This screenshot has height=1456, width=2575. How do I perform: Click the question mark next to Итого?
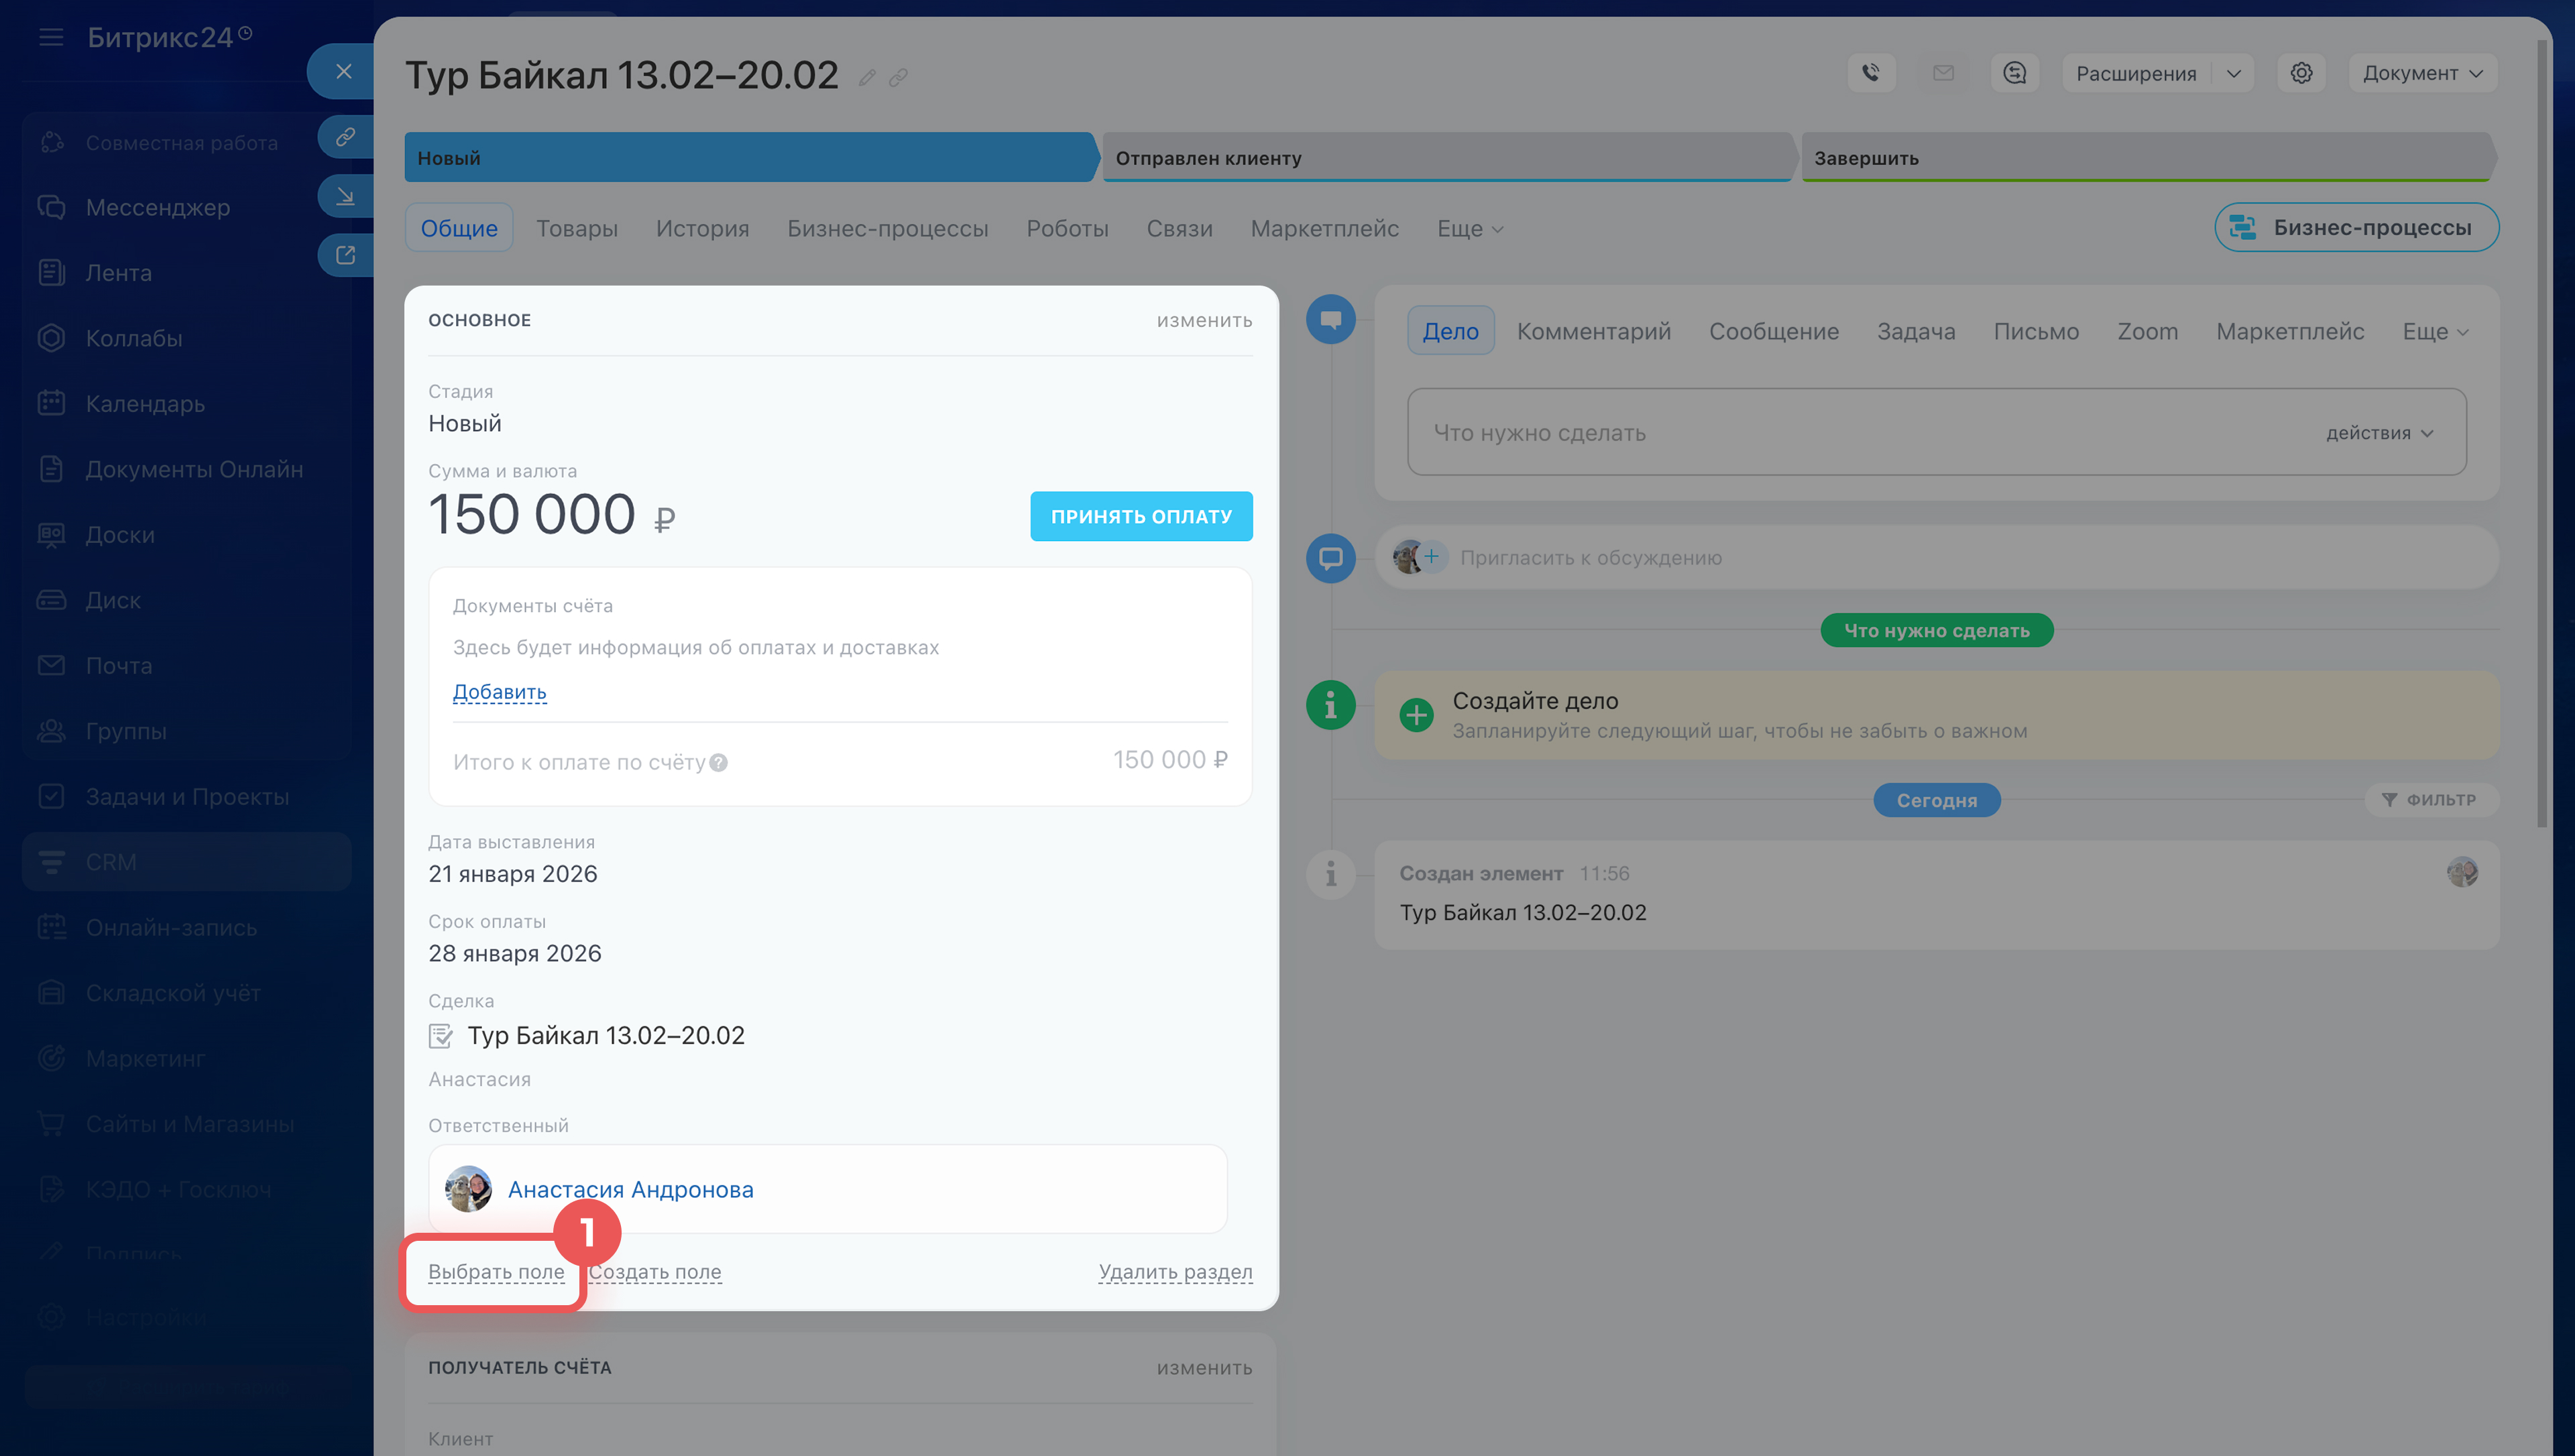coord(718,763)
